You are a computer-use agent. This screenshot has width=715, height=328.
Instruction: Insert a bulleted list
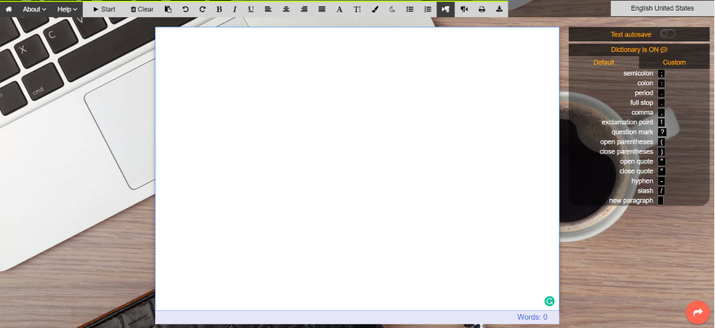[409, 9]
